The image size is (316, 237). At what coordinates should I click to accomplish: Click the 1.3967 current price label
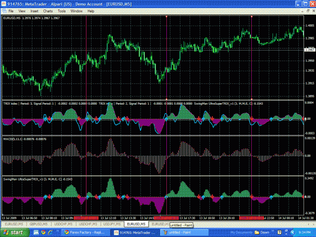pos(309,50)
